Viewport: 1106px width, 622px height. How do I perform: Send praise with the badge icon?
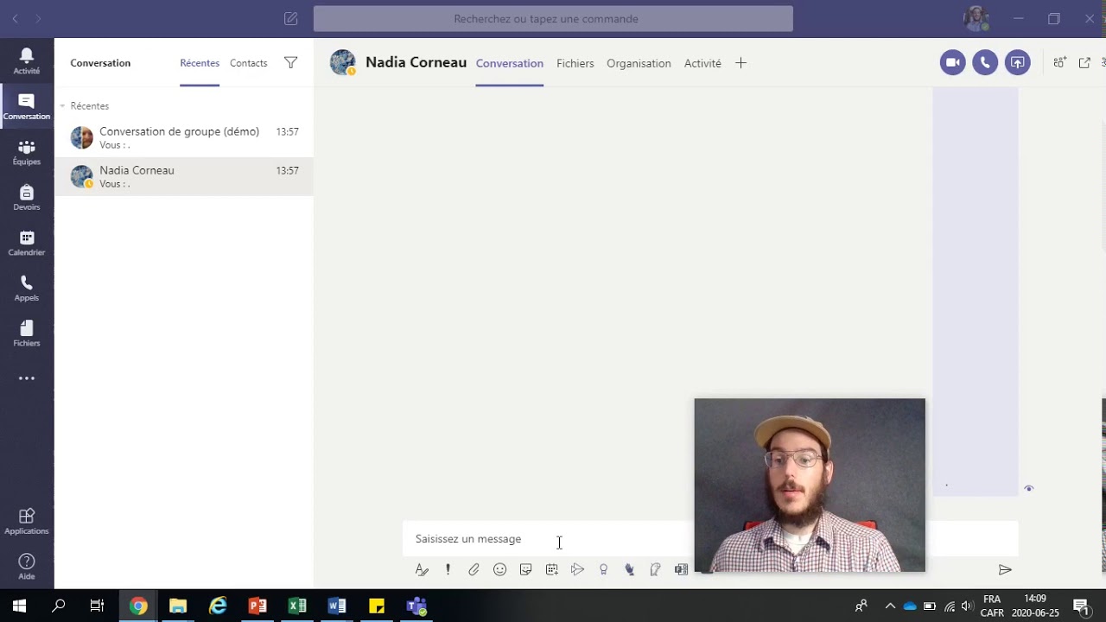tap(603, 569)
